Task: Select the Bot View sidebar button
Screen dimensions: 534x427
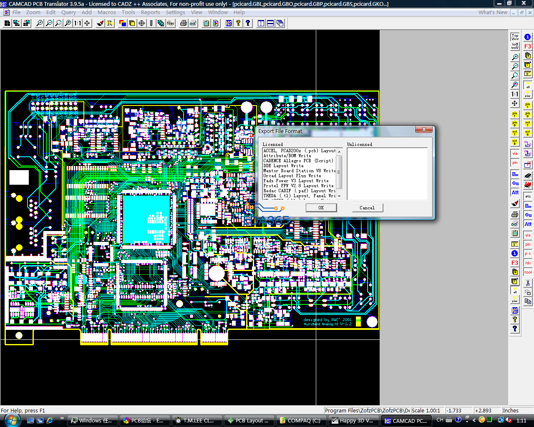Action: tap(515, 46)
